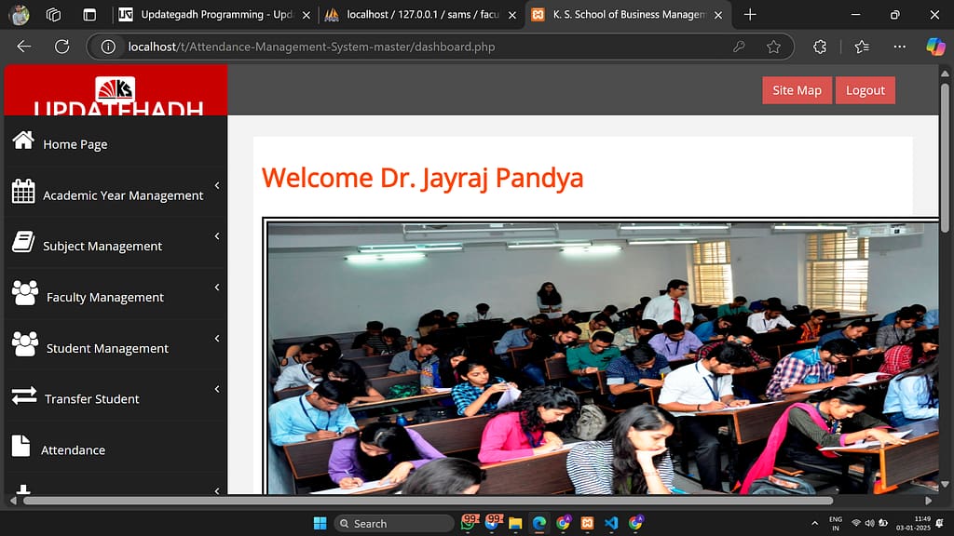This screenshot has height=536, width=954.
Task: Click the Updategadh logo in the sidebar header
Action: click(x=116, y=90)
